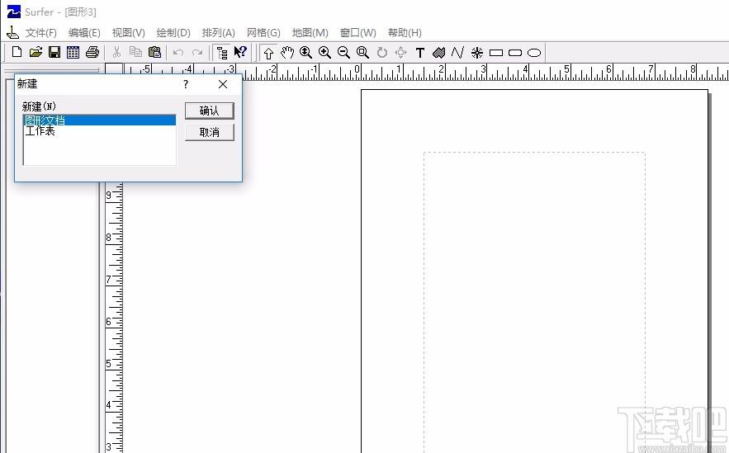Image resolution: width=729 pixels, height=453 pixels.
Task: Open the 地图(M) menu
Action: tap(310, 32)
